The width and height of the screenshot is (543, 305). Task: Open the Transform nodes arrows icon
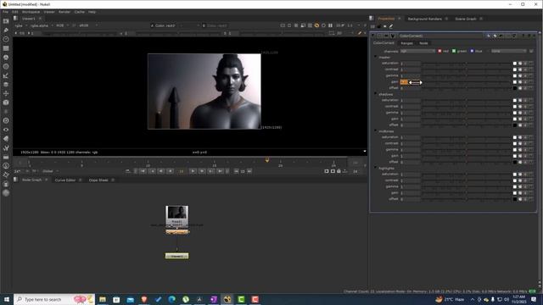pyautogui.click(x=6, y=93)
